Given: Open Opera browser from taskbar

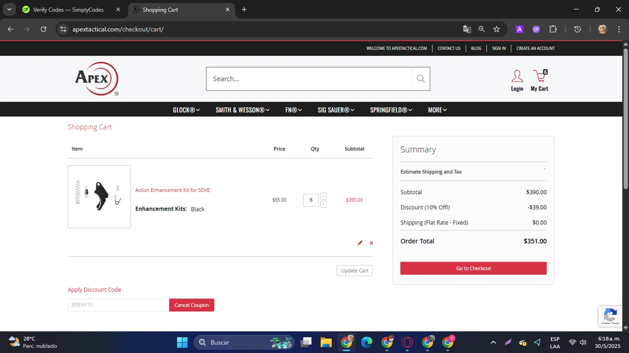Looking at the screenshot, I should pos(407,343).
